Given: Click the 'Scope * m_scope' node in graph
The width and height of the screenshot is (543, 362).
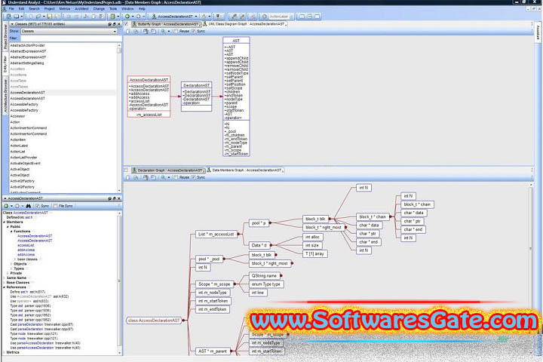Looking at the screenshot, I should (214, 284).
